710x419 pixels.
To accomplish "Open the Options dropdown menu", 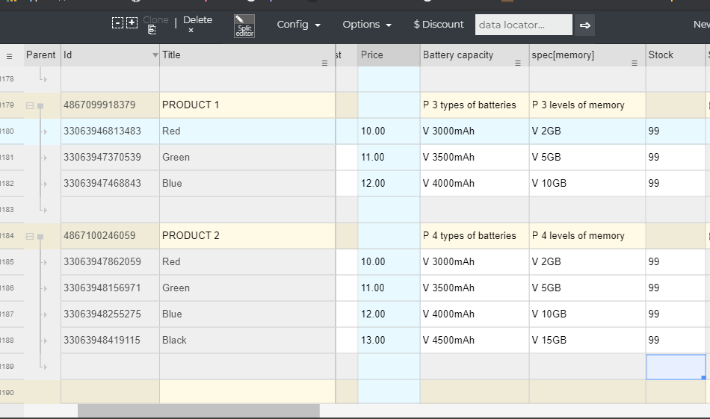I will [x=367, y=25].
